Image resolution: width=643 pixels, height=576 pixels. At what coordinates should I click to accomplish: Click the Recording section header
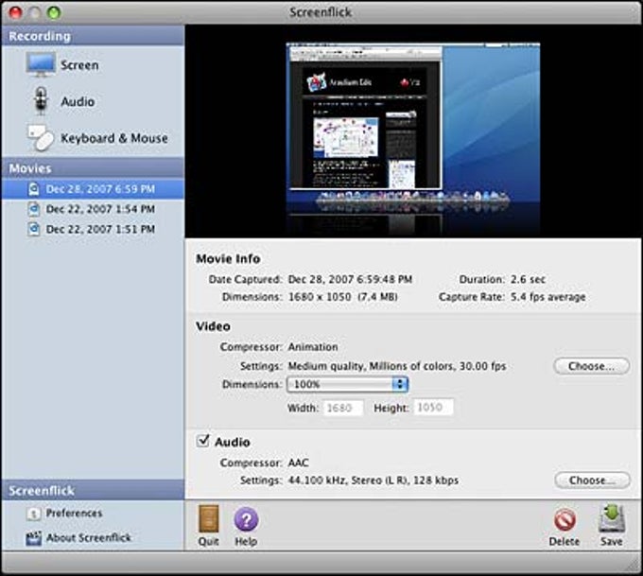point(93,36)
